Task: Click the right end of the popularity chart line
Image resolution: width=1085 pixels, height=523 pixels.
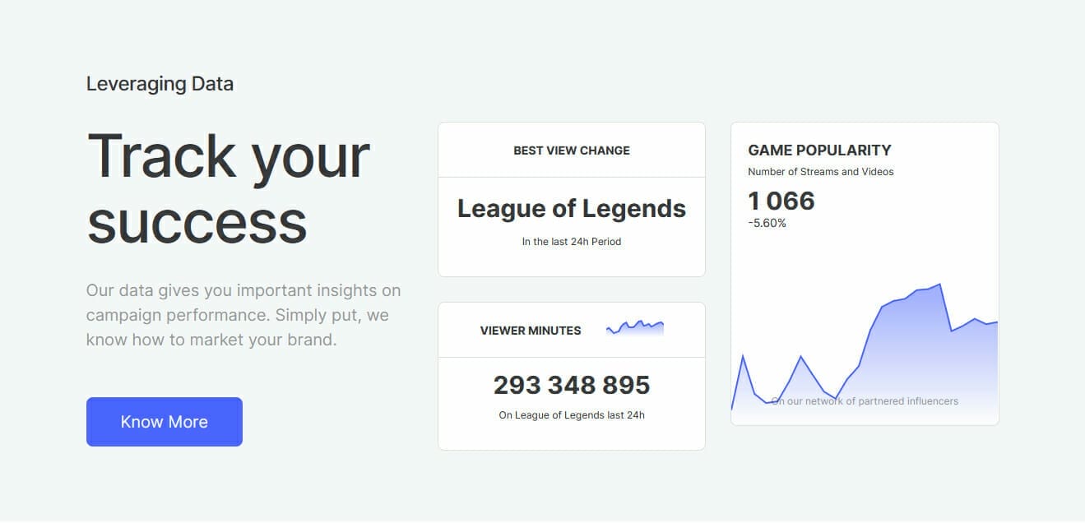Action: [x=995, y=322]
